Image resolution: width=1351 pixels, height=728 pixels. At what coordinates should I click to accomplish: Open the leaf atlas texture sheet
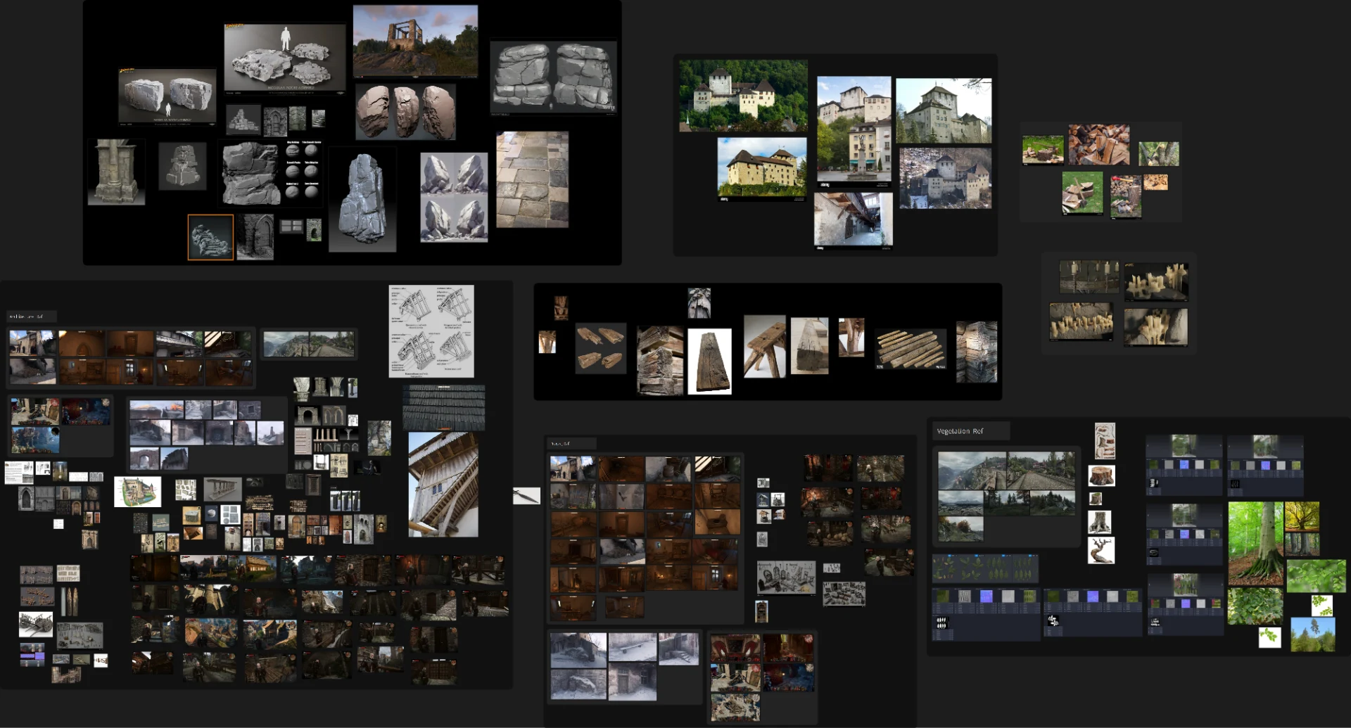coord(985,568)
